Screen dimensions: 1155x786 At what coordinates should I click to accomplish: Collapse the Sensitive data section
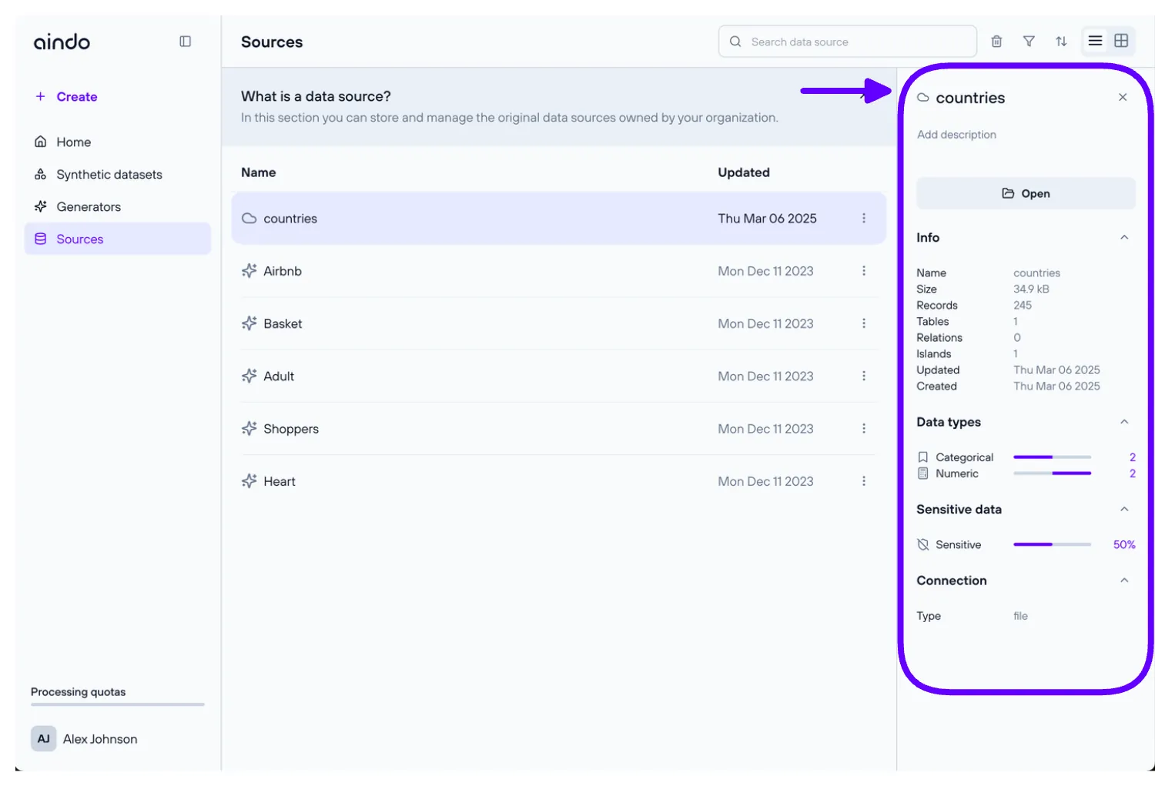[x=1124, y=509]
